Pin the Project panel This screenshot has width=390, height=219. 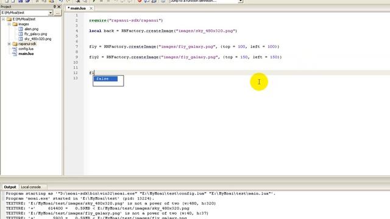click(54, 7)
